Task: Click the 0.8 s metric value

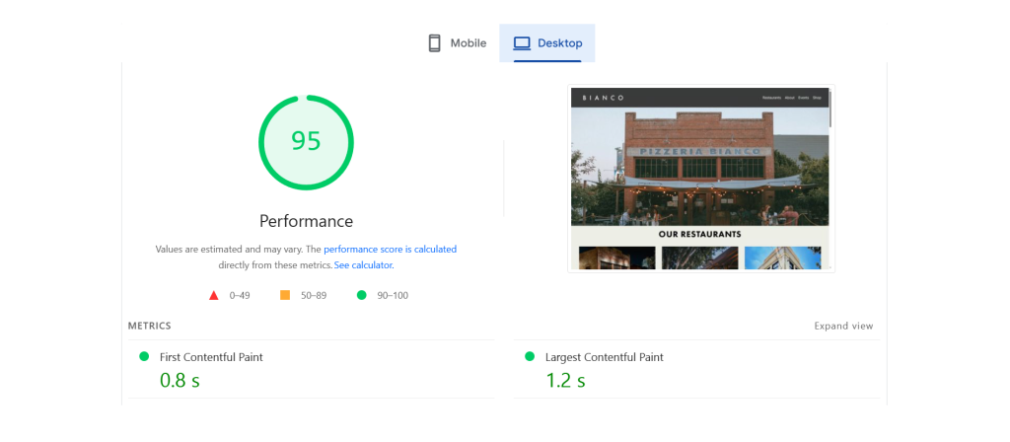Action: pyautogui.click(x=180, y=380)
